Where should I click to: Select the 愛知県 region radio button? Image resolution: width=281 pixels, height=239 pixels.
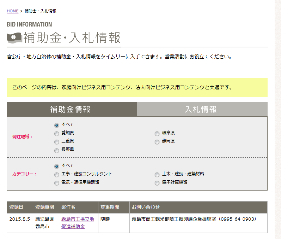(56, 134)
